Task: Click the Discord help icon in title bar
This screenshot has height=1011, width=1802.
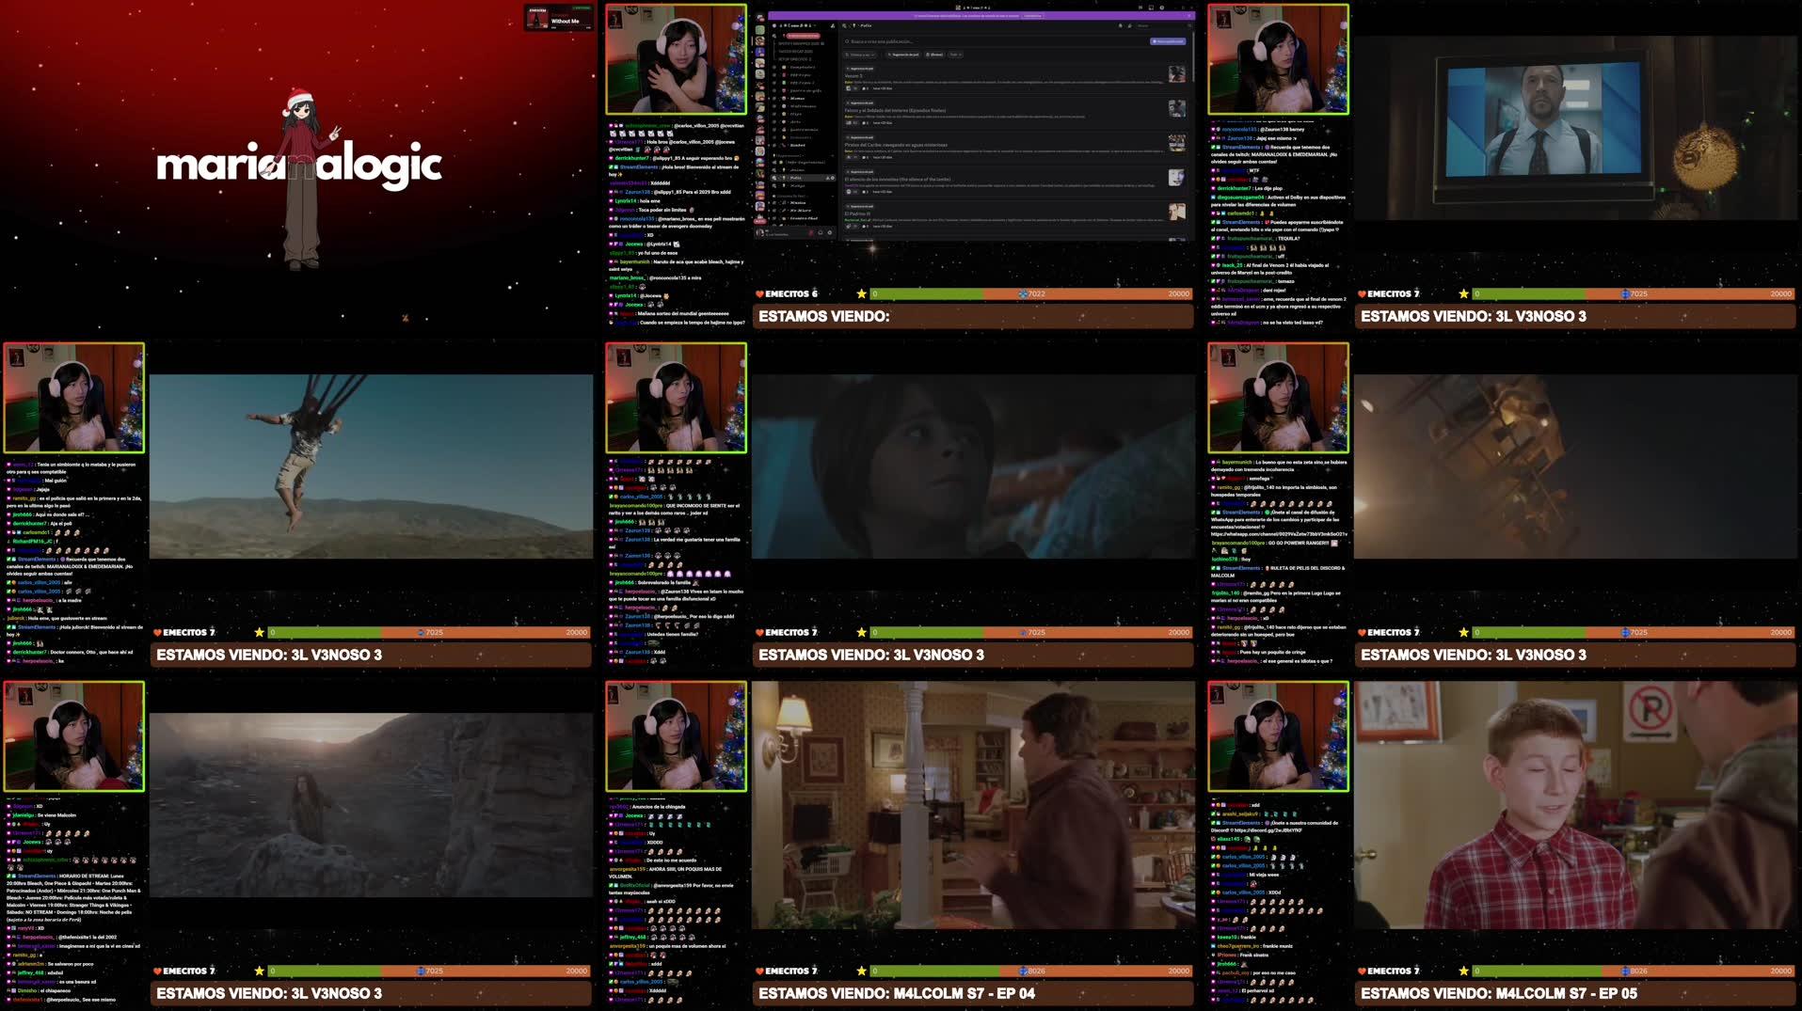Action: 1161,8
